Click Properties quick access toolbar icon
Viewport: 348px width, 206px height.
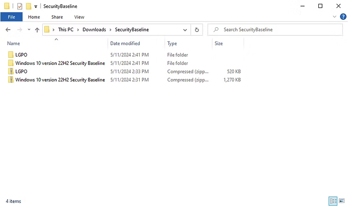pos(20,6)
